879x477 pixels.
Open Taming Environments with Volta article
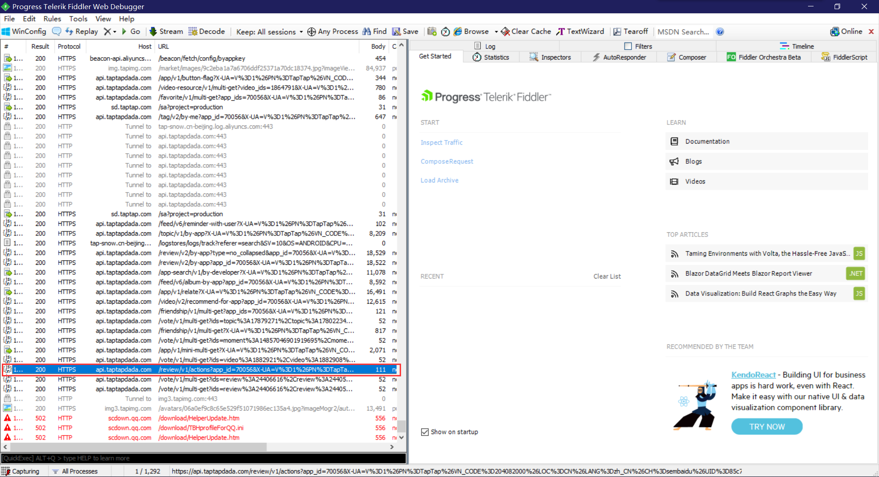pos(766,253)
